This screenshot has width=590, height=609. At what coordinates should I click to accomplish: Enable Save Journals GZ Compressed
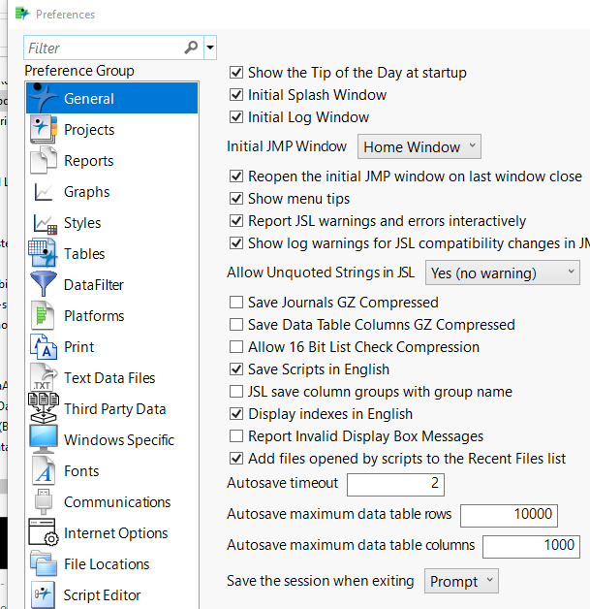pos(236,303)
